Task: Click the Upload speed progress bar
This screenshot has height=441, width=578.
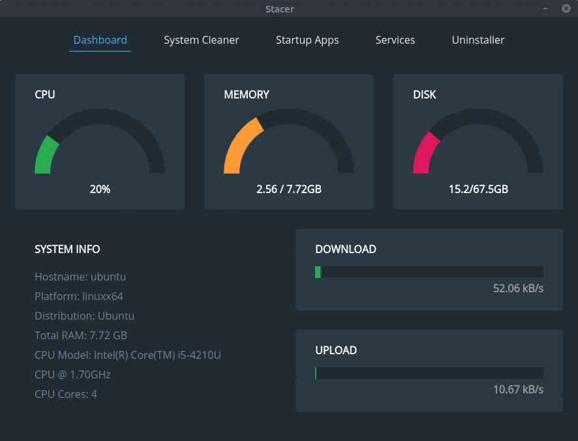Action: 429,373
